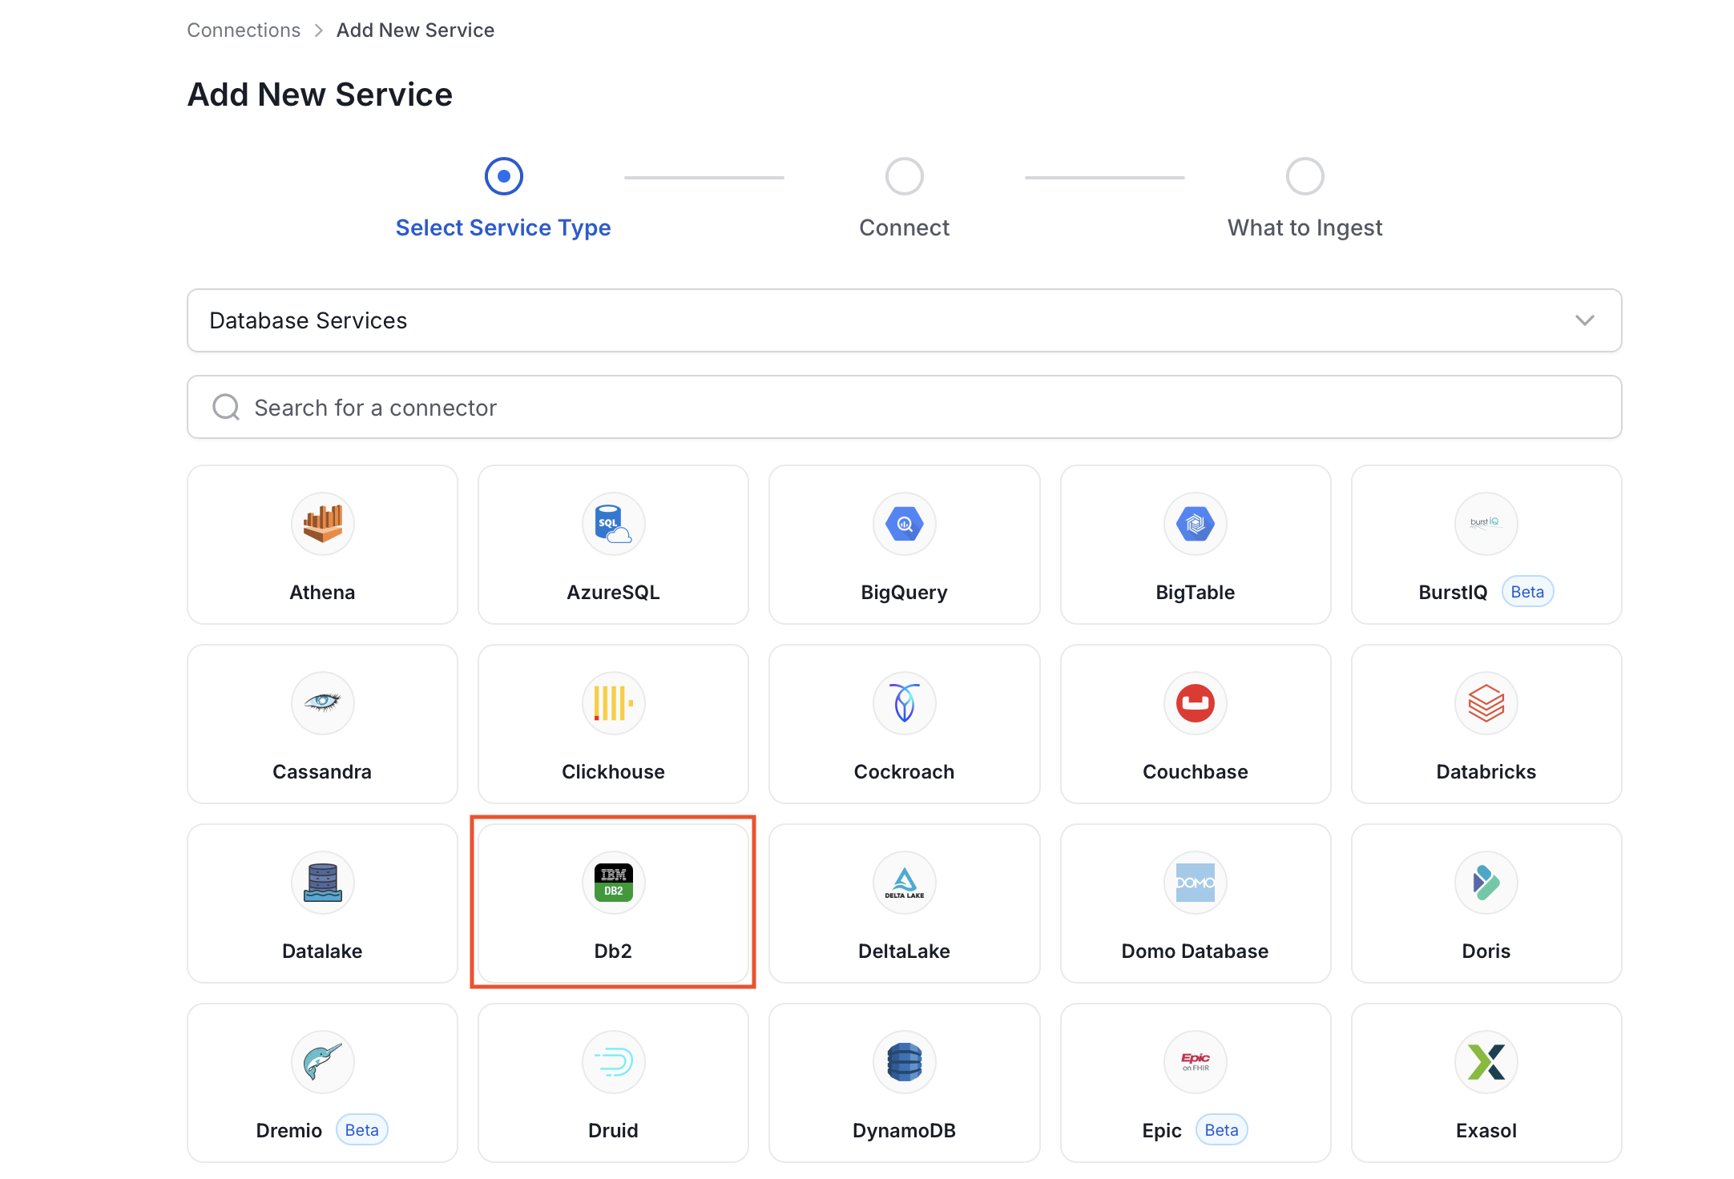Screen dimensions: 1734x1179
Task: Click the Couchbase label text
Action: 1195,771
